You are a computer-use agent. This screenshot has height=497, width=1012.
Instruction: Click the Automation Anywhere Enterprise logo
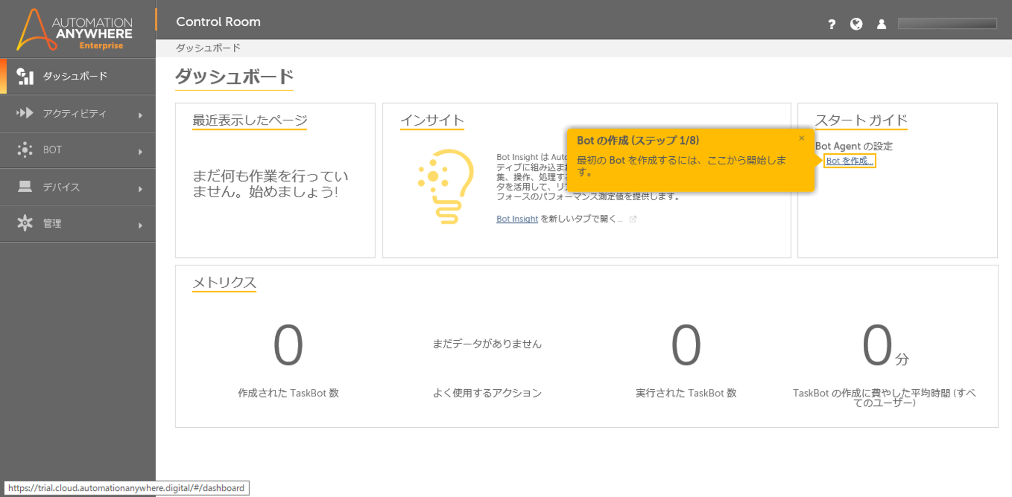pyautogui.click(x=74, y=30)
